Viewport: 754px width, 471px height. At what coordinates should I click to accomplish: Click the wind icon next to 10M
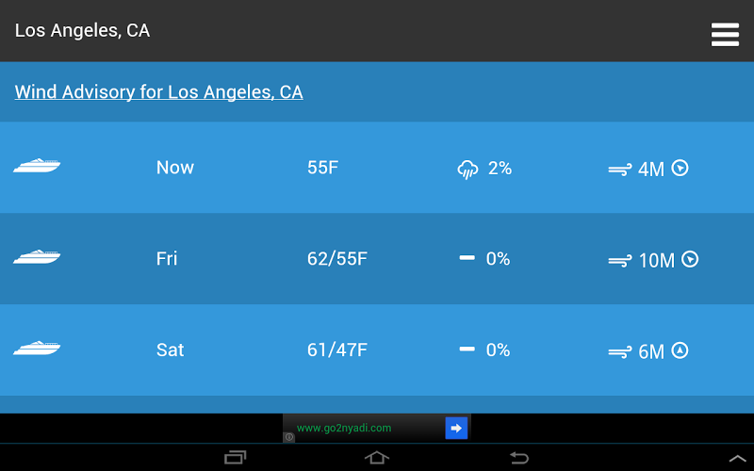[619, 261]
